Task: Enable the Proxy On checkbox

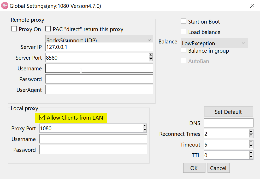Action: tap(14, 29)
